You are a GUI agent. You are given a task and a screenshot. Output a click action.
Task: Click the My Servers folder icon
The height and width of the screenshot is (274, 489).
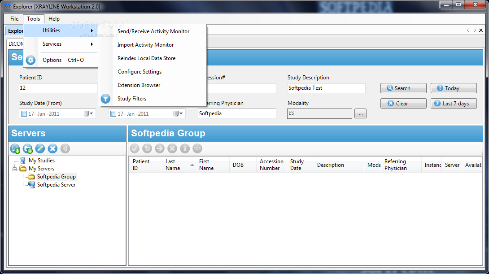(x=23, y=169)
